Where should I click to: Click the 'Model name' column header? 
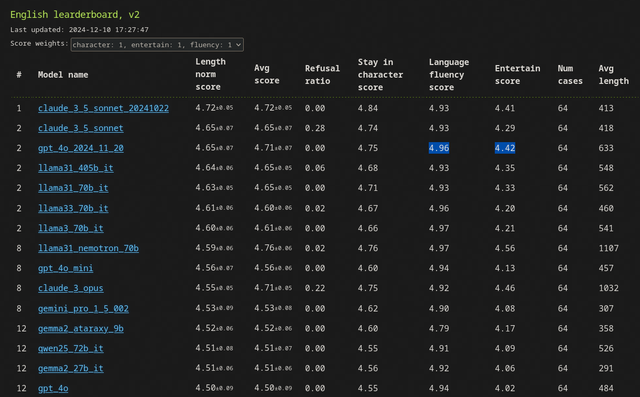pyautogui.click(x=63, y=74)
